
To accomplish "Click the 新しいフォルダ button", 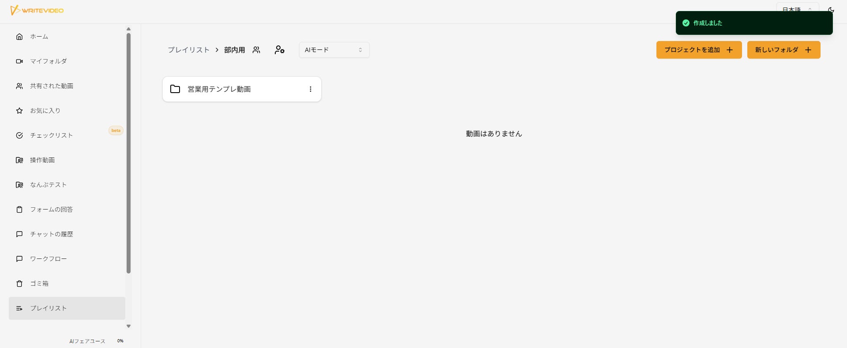I will coord(784,50).
